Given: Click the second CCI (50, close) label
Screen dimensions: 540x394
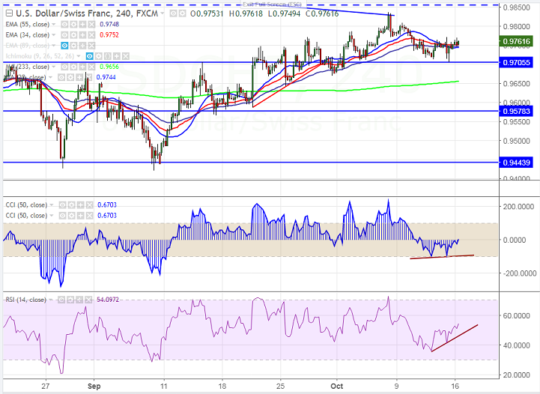Looking at the screenshot, I should point(26,216).
